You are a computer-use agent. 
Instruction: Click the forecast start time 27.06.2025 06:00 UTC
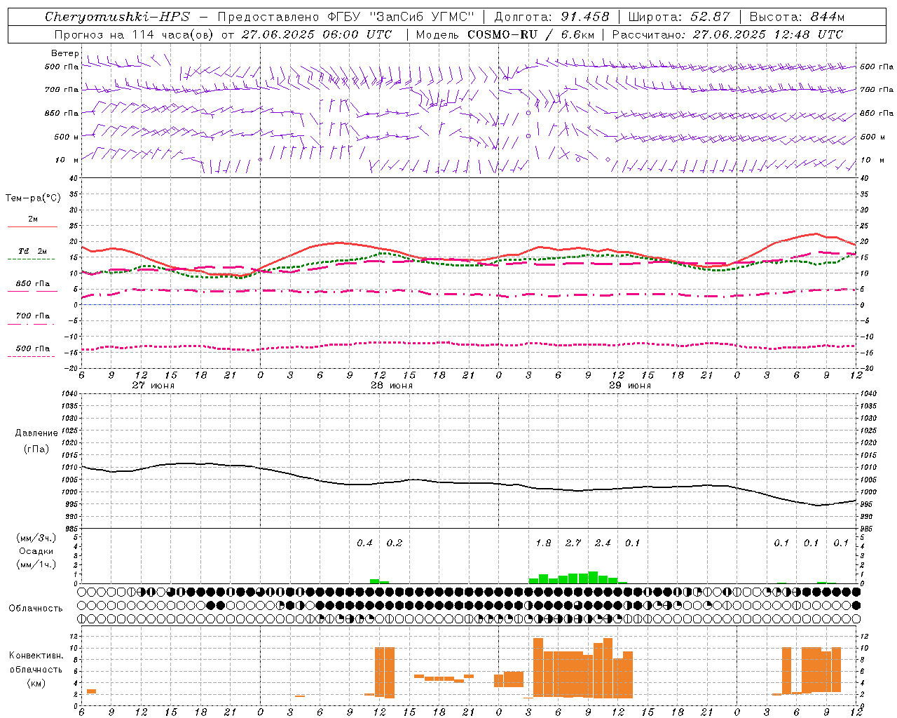pos(317,34)
